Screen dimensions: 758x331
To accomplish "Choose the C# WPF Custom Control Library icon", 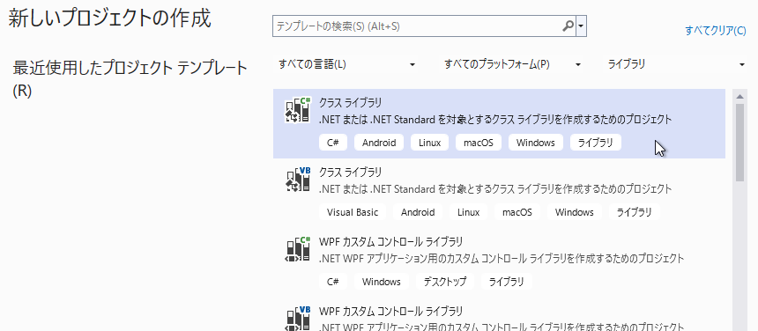I will pyautogui.click(x=298, y=249).
